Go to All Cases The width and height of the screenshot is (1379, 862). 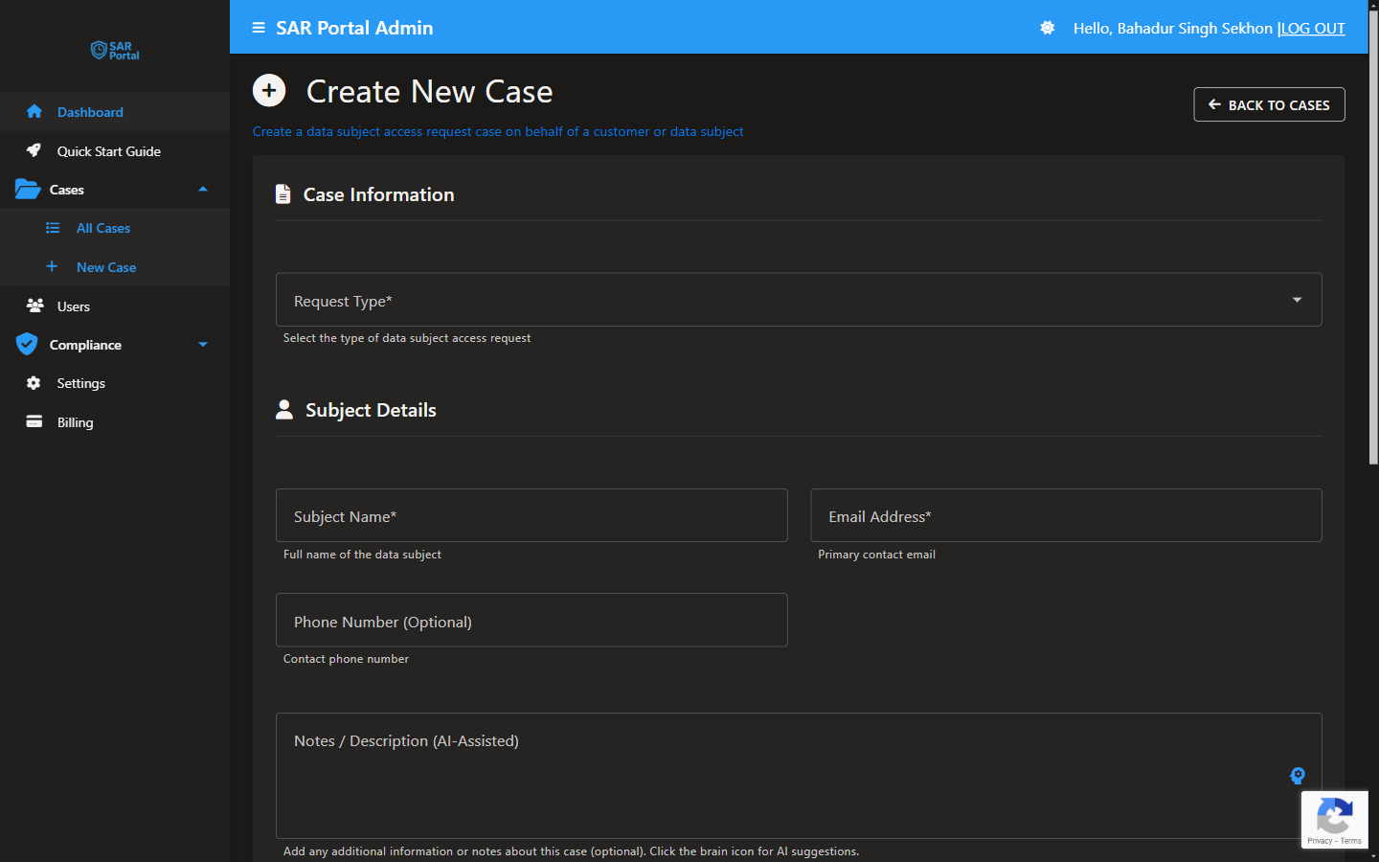(x=102, y=228)
